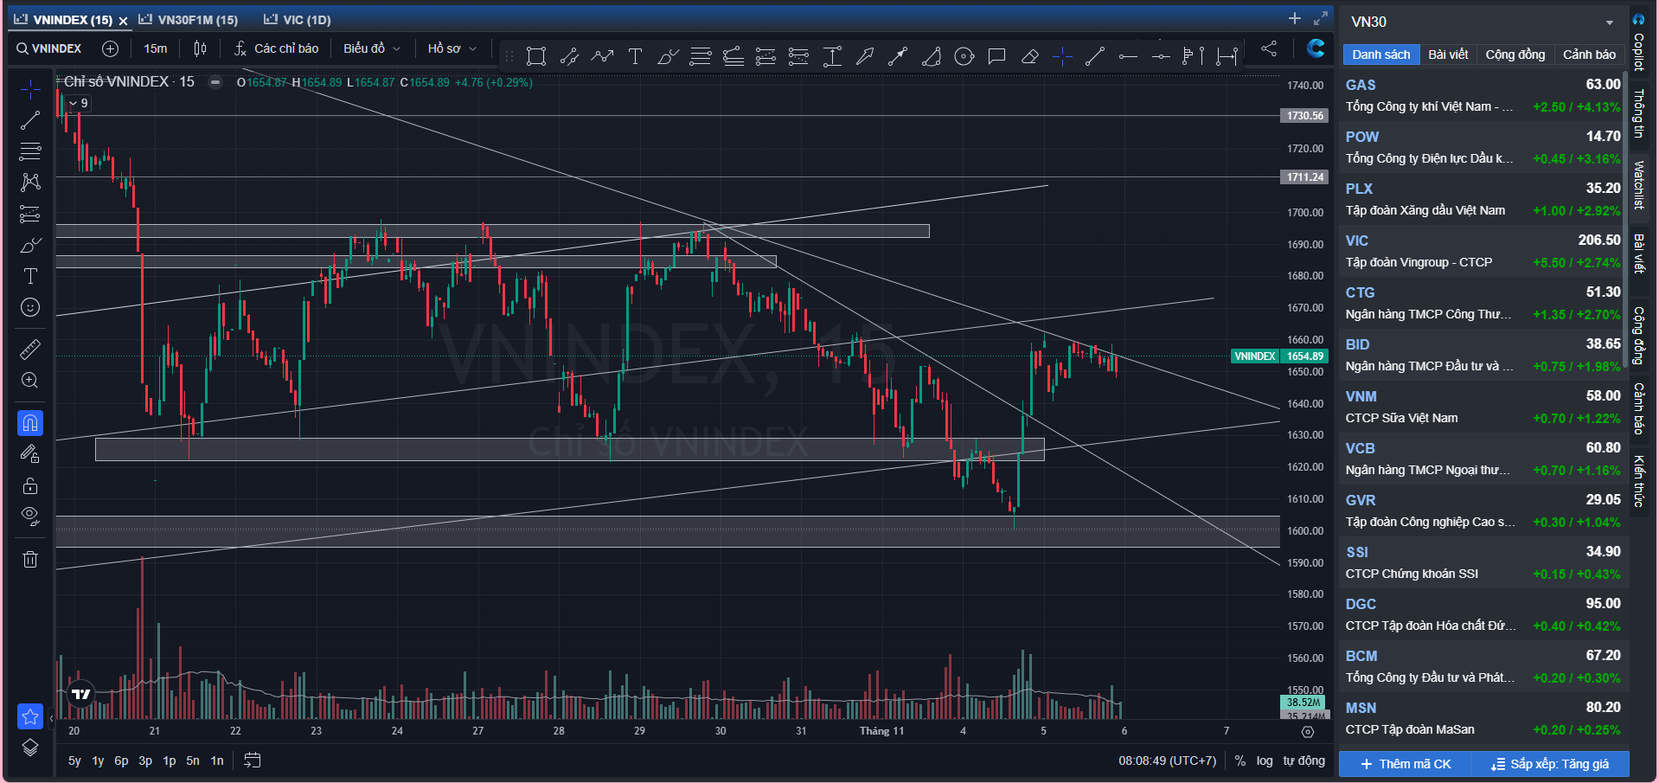Click the Thêm mã CK button

pos(1406,764)
